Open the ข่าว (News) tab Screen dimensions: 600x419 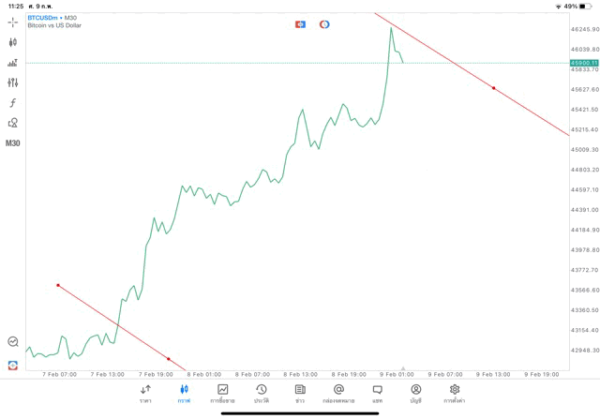300,393
